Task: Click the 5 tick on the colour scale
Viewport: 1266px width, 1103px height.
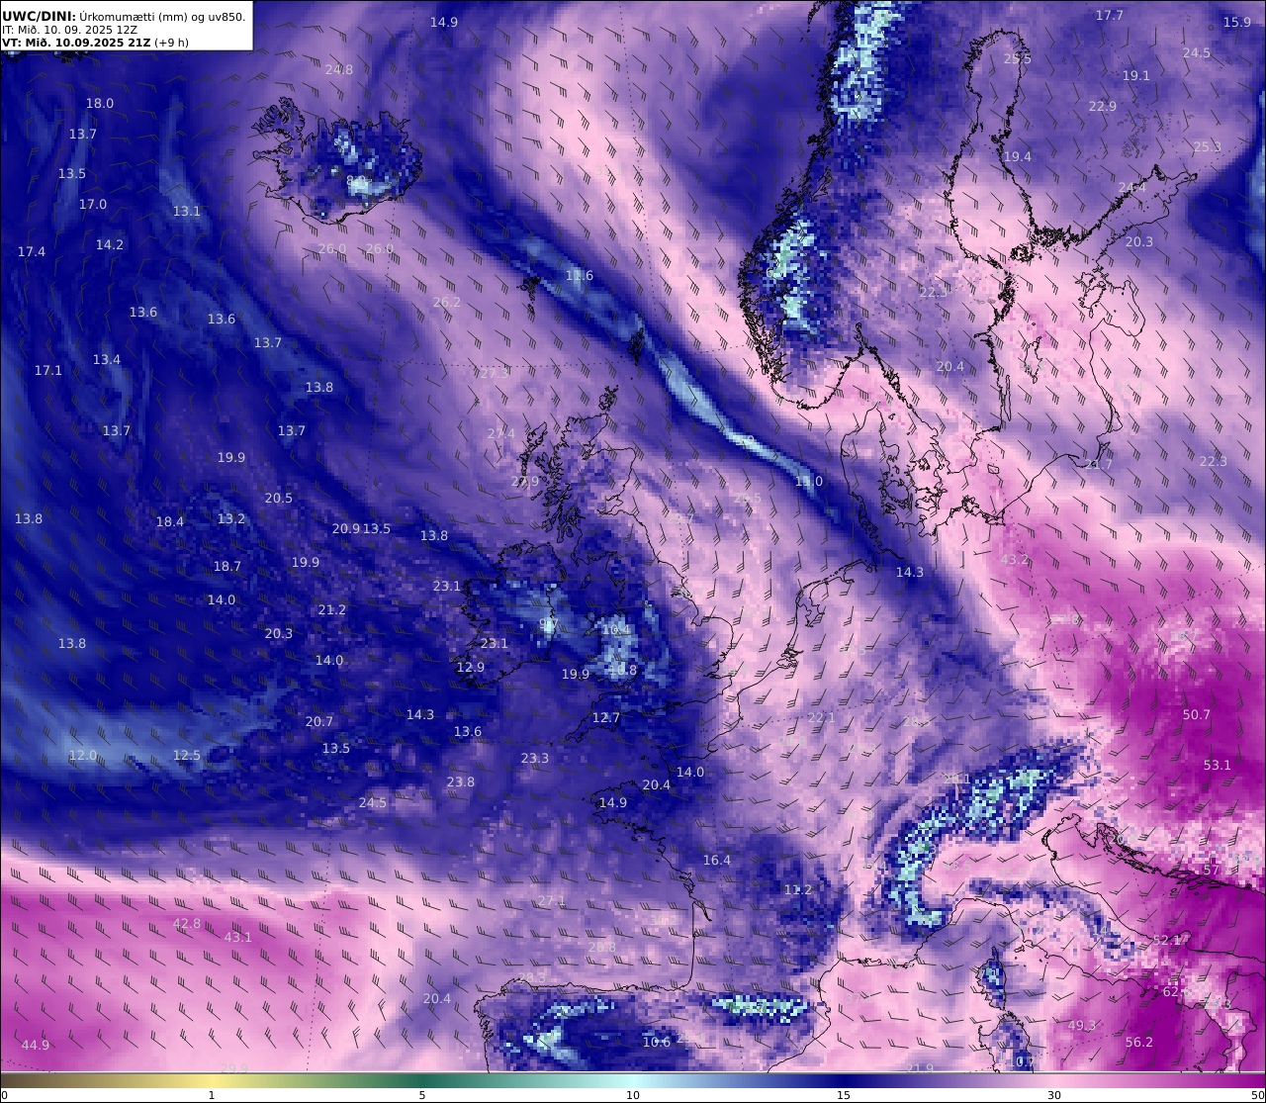Action: (x=422, y=1095)
